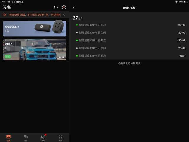Image resolution: width=189 pixels, height=142 pixels.
Task: Tap the Wi-Fi status icon
Action: (x=177, y=2)
